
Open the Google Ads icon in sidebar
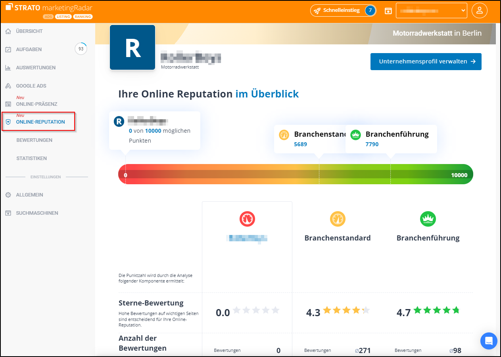coord(8,86)
